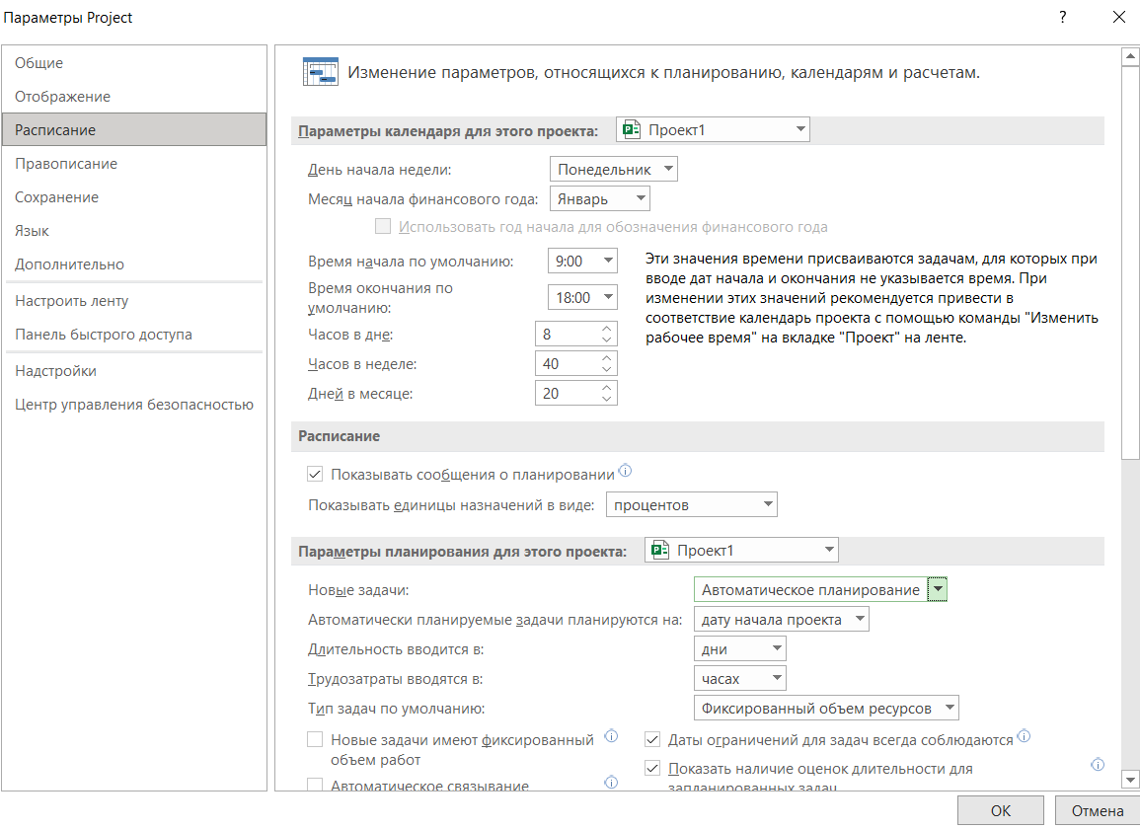Click info icon for fixed work tasks option
The image size is (1140, 829).
611,736
